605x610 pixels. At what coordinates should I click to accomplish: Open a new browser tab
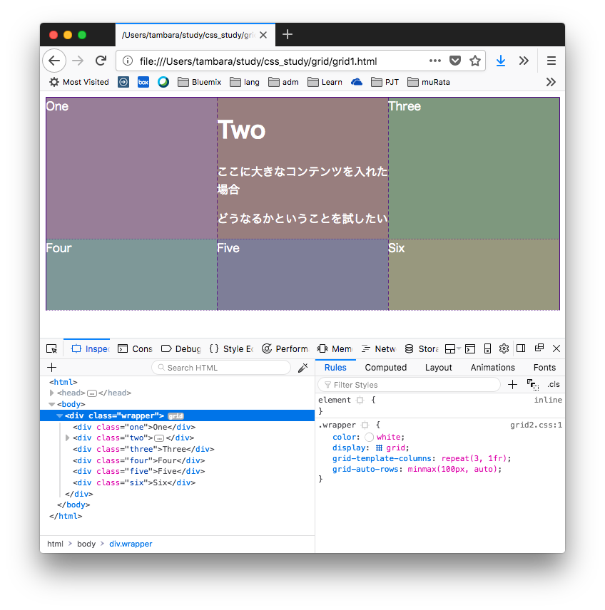pos(288,35)
